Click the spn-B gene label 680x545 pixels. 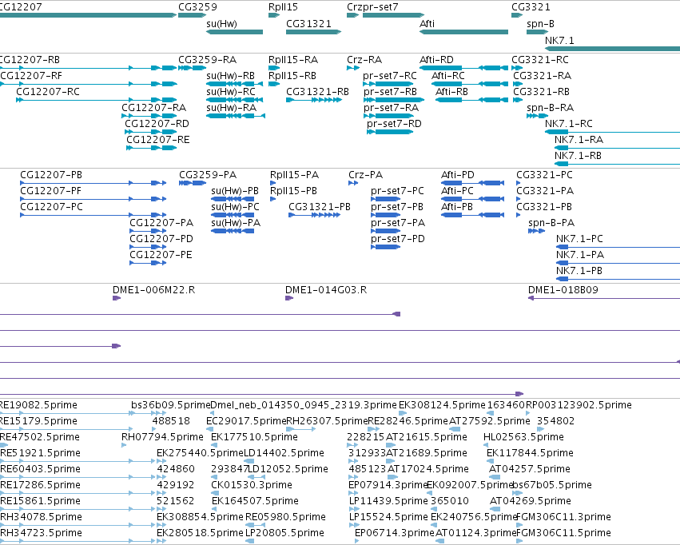pyautogui.click(x=540, y=24)
